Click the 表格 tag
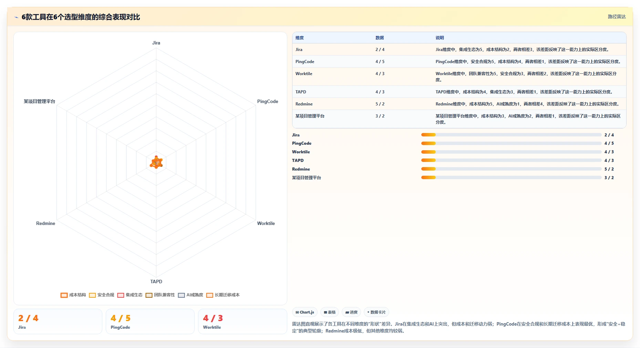 (330, 312)
